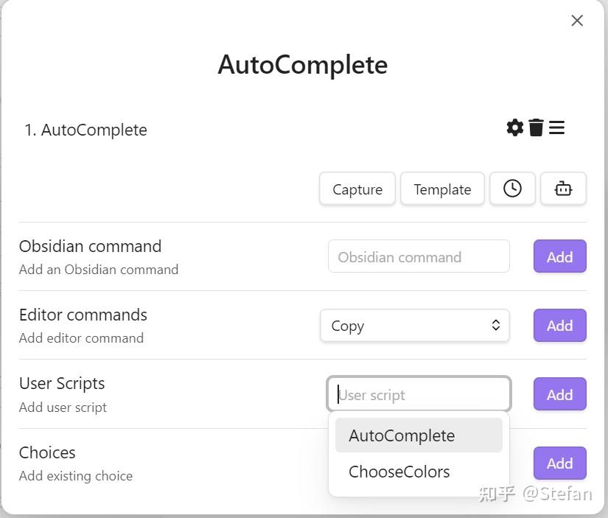608x518 pixels.
Task: Open settings with the gear icon
Action: click(x=515, y=127)
